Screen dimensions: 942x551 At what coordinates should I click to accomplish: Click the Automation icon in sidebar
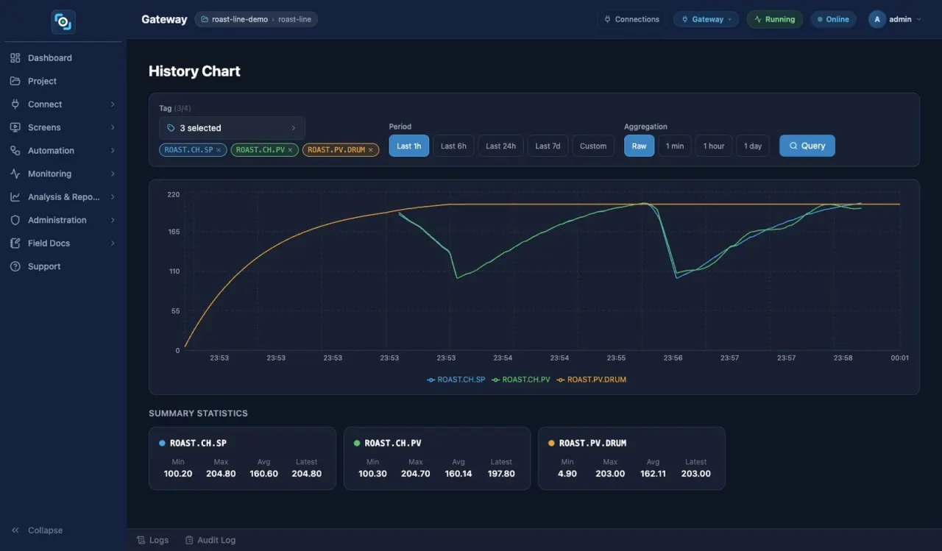coord(15,151)
